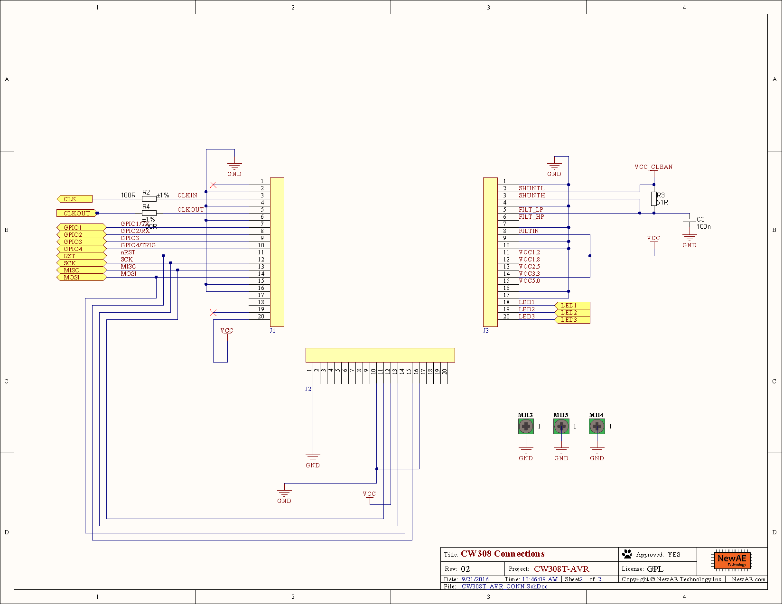This screenshot has height=605, width=783.
Task: Click the SHUNTH net label
Action: (x=531, y=195)
